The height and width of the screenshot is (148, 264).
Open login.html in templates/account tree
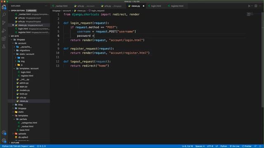[25, 72]
